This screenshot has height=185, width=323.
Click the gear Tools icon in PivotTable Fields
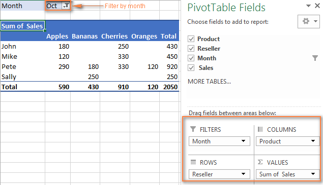[x=306, y=21]
